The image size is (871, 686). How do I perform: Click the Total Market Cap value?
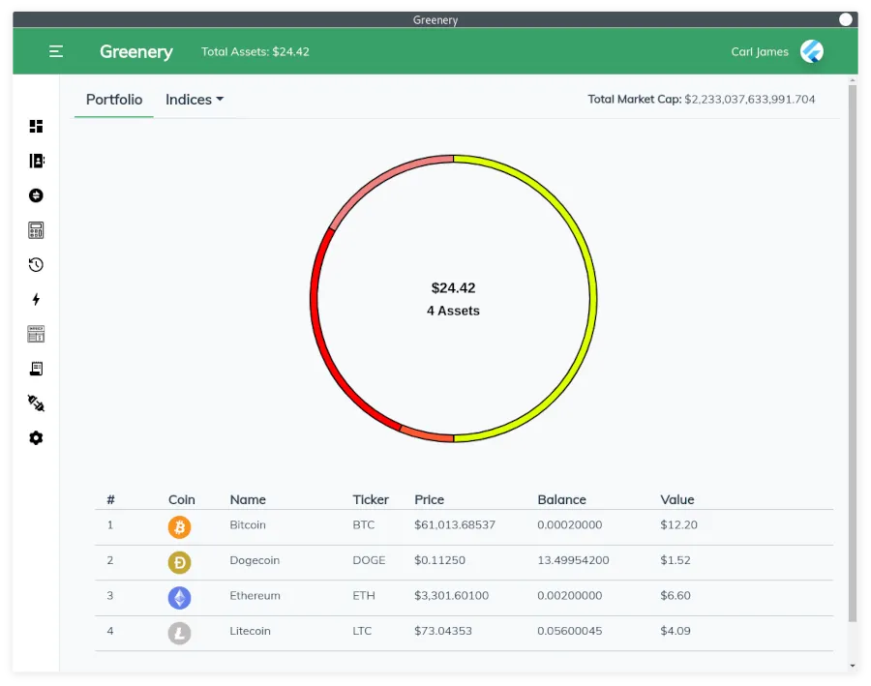coord(749,100)
